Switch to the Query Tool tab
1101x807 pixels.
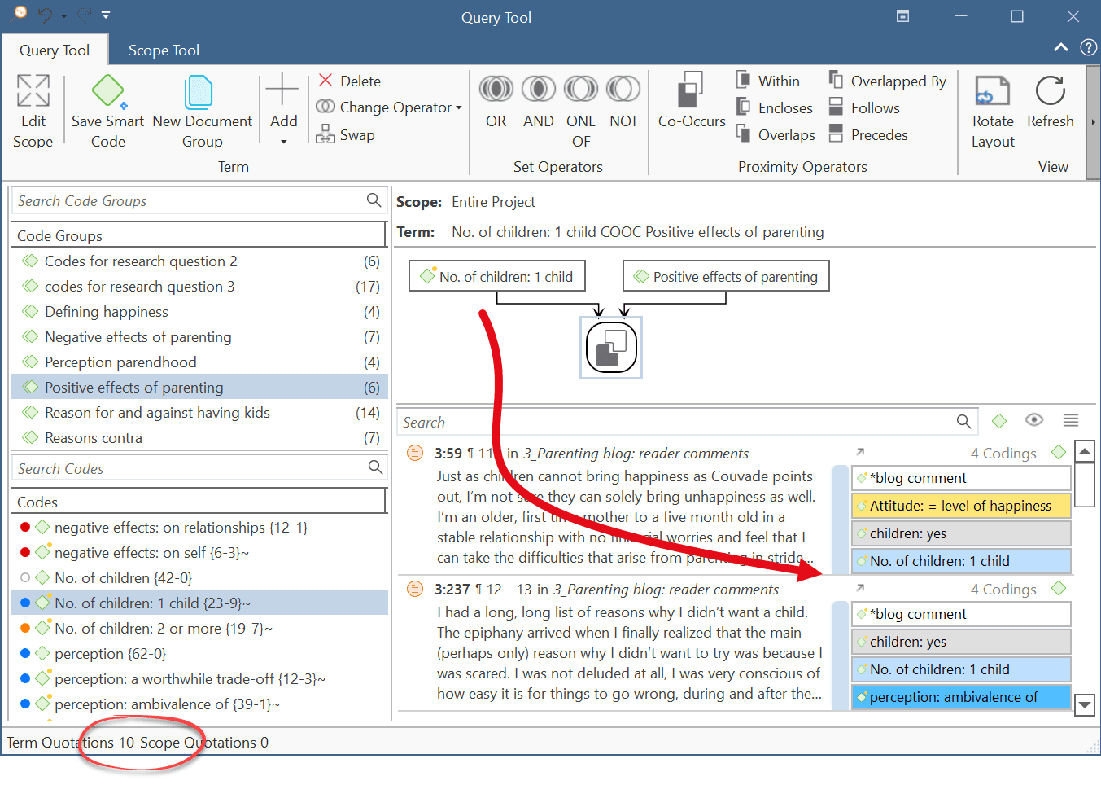[x=55, y=50]
